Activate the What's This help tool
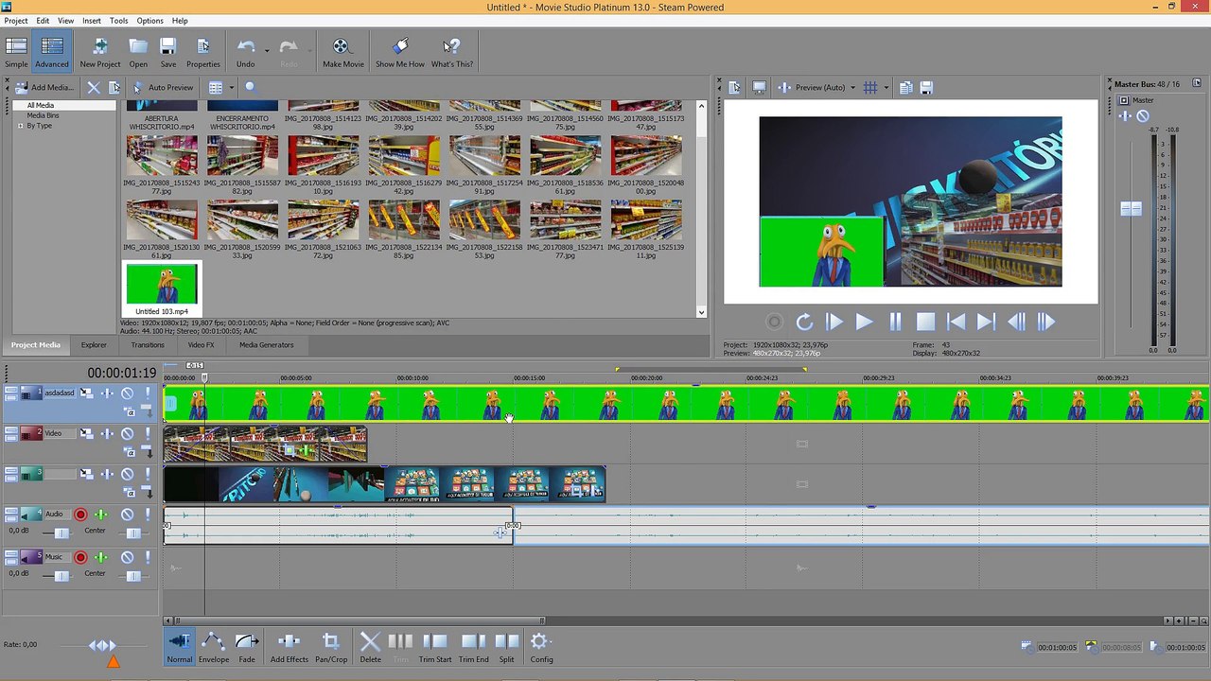1211x681 pixels. (x=451, y=52)
